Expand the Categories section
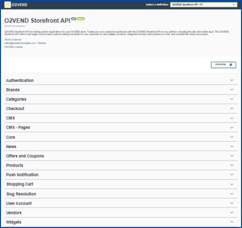Screen dimensions: 242x228 [x=121, y=99]
